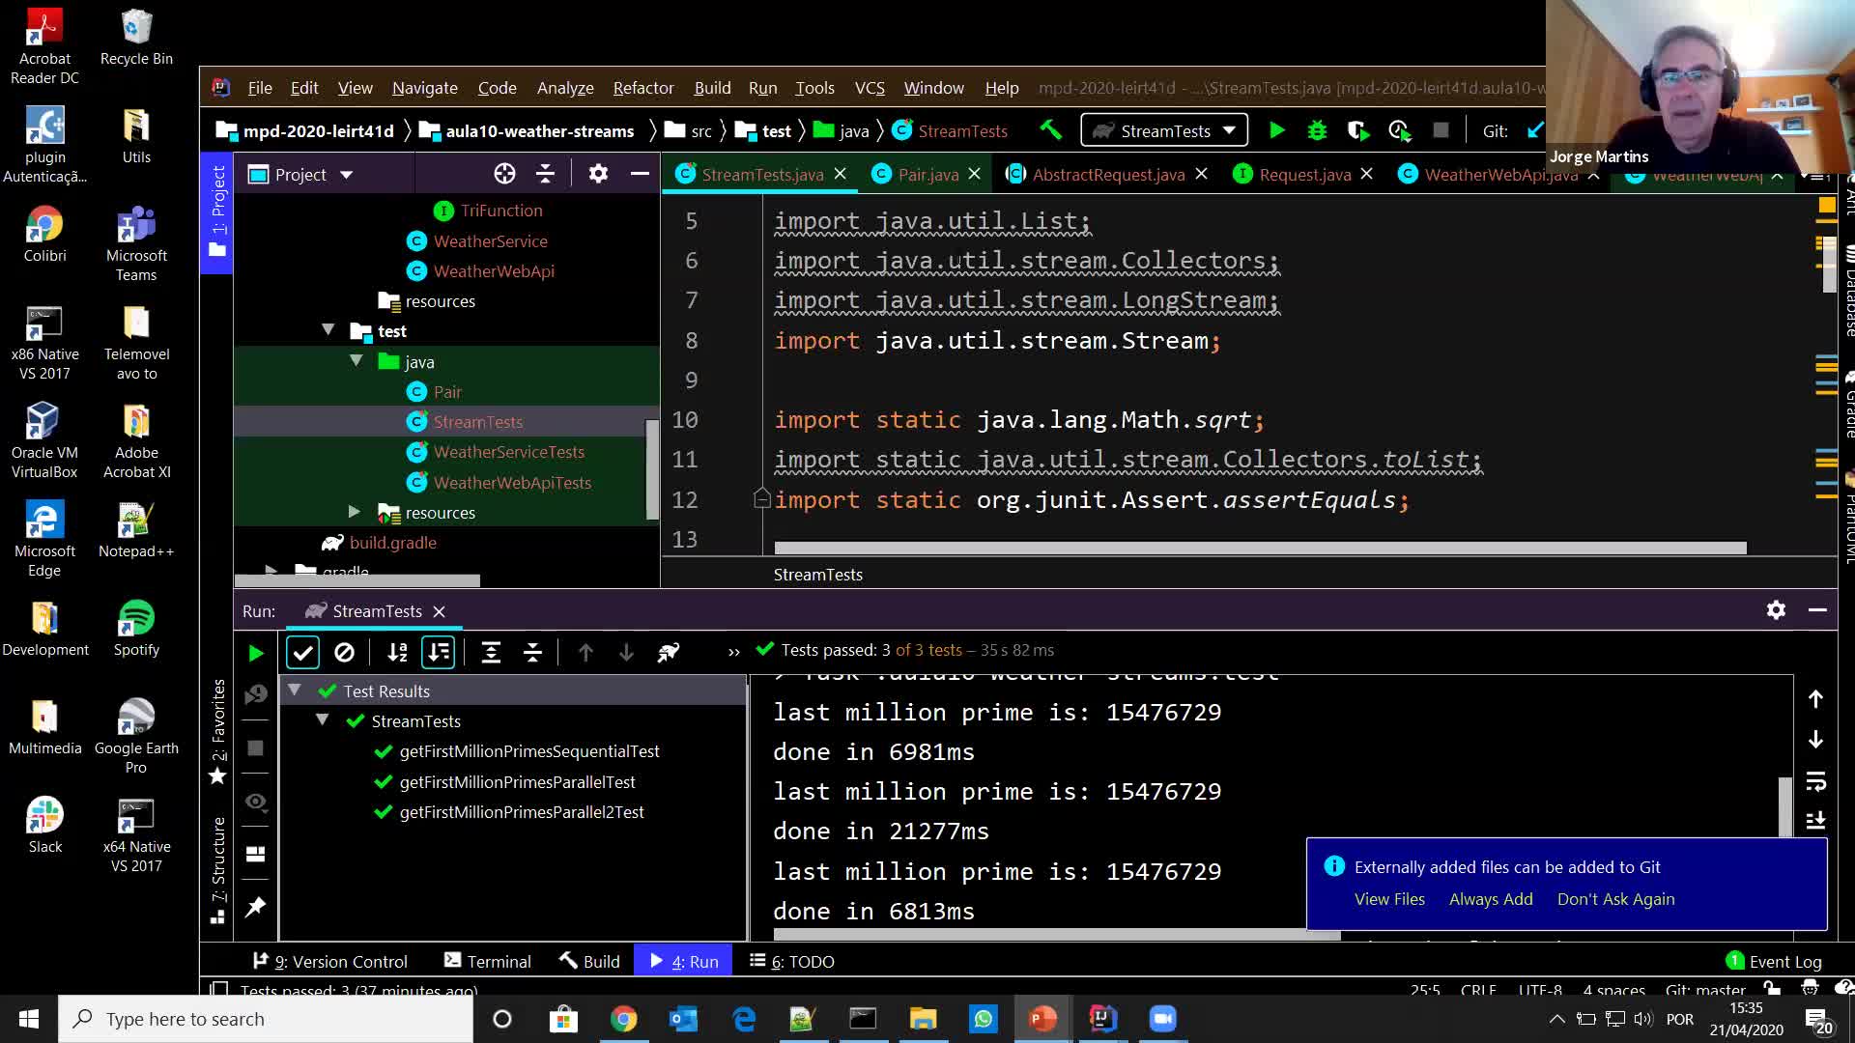Image resolution: width=1855 pixels, height=1043 pixels.
Task: Click the console horizontal scrollbar
Action: [x=1056, y=935]
